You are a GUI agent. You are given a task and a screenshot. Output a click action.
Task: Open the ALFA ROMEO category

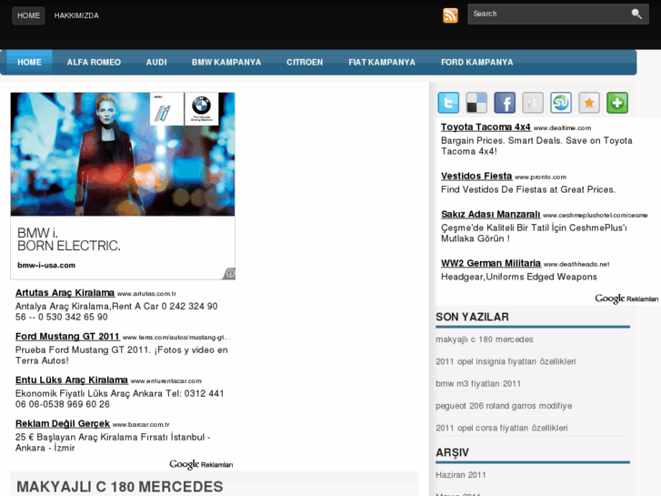tap(94, 62)
